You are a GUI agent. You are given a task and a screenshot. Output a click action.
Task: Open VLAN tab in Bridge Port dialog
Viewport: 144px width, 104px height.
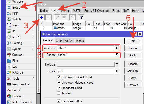point(69,41)
